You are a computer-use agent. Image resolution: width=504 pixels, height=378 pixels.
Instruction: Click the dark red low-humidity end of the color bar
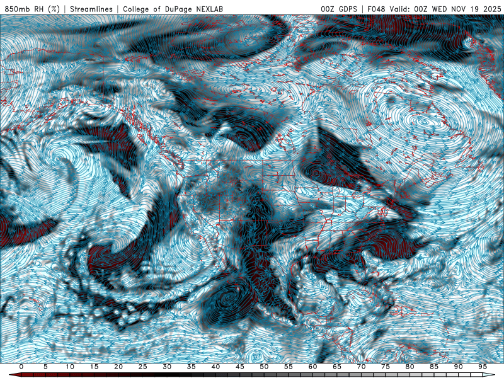(x=14, y=375)
